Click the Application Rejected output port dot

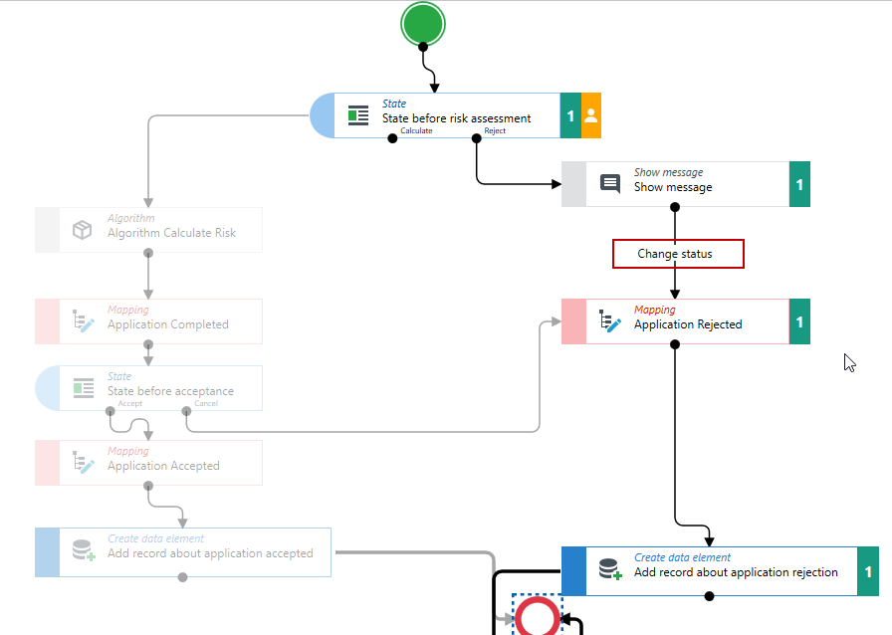click(675, 344)
